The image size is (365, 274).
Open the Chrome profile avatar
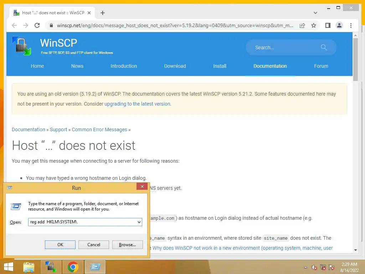(x=339, y=25)
